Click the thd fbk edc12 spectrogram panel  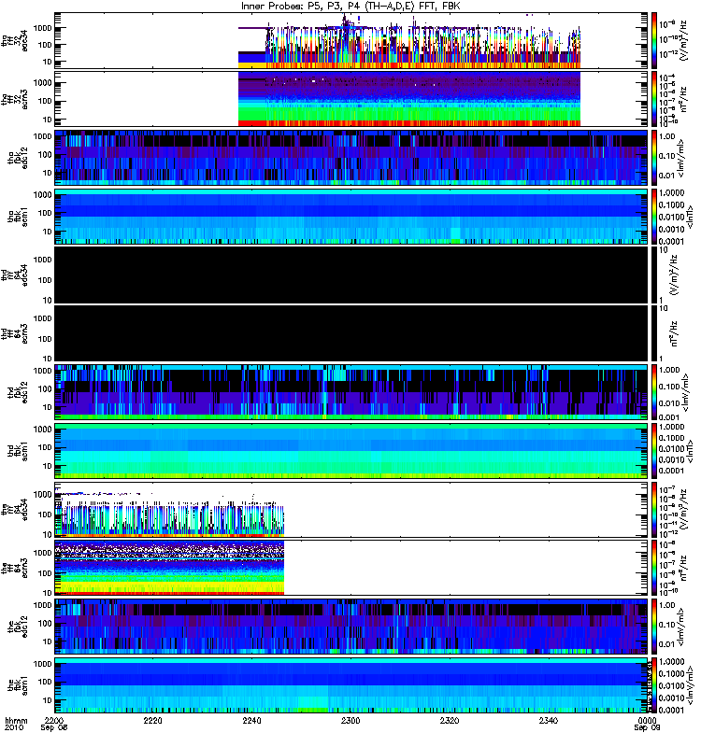pyautogui.click(x=351, y=392)
